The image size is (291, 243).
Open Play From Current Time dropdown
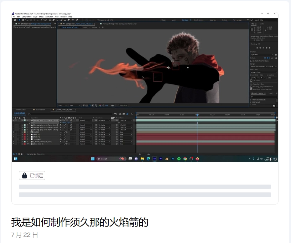[x=264, y=72]
